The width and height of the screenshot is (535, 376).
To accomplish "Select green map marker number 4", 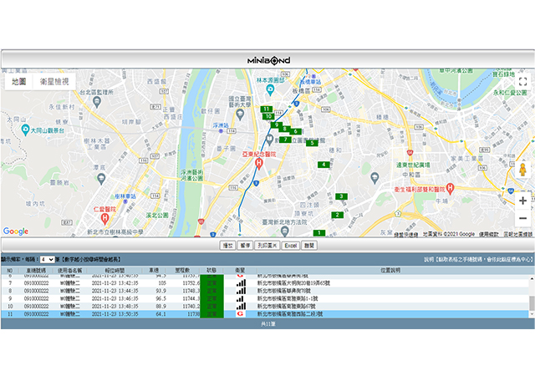I will [324, 165].
